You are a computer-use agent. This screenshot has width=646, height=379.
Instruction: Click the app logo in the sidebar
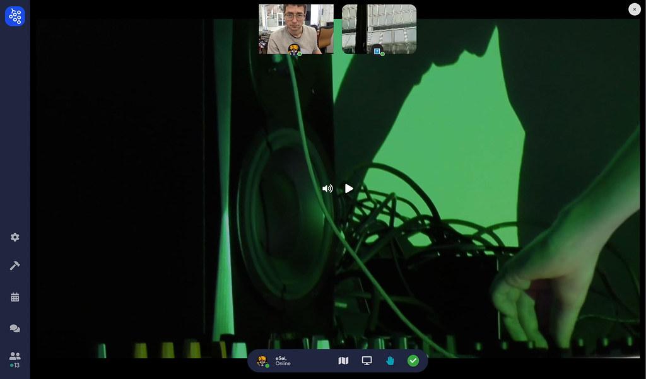point(15,16)
